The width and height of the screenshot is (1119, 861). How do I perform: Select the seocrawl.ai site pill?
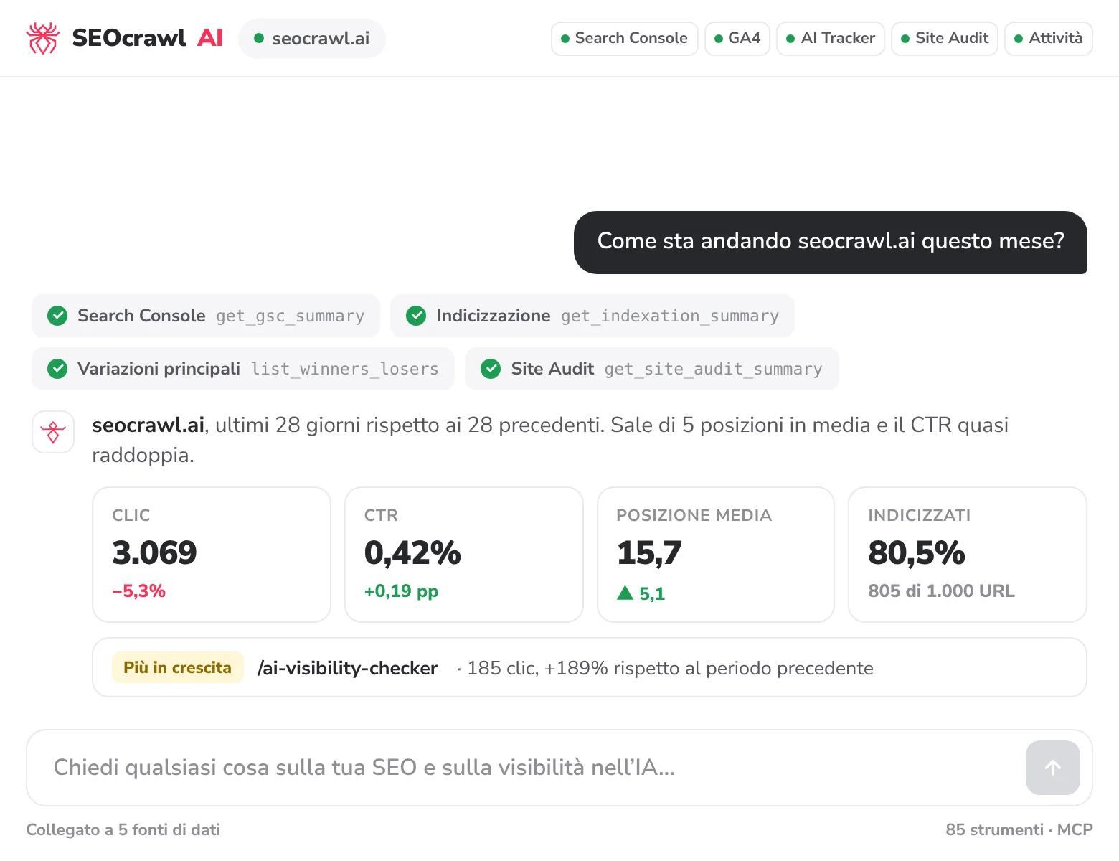click(312, 38)
